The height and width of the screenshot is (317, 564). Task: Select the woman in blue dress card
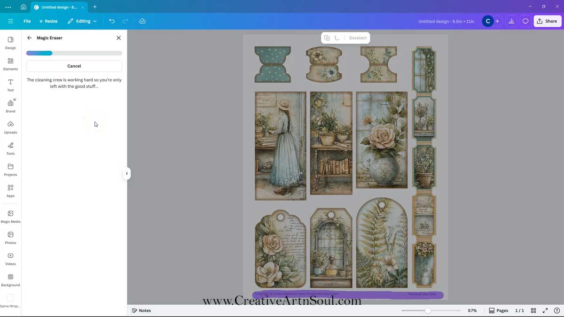pos(281,146)
